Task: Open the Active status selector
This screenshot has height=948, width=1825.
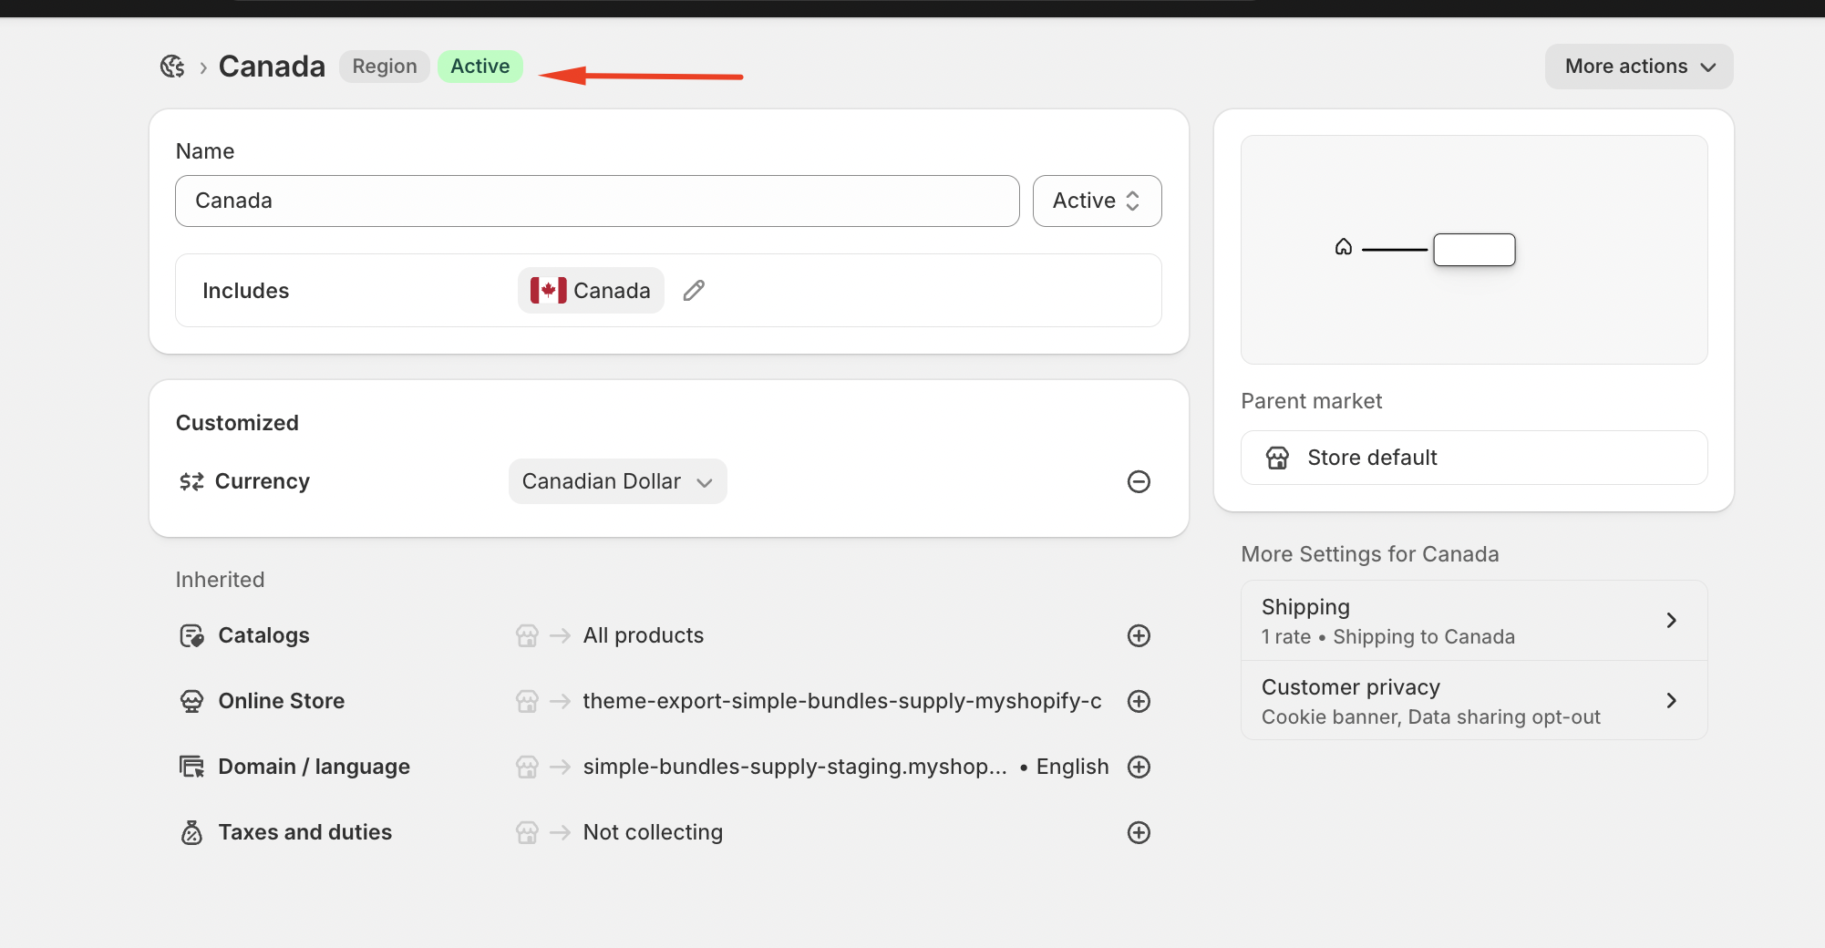Action: click(x=1097, y=201)
